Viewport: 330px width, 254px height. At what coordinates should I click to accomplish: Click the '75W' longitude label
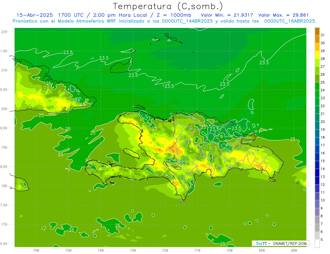coord(68,250)
